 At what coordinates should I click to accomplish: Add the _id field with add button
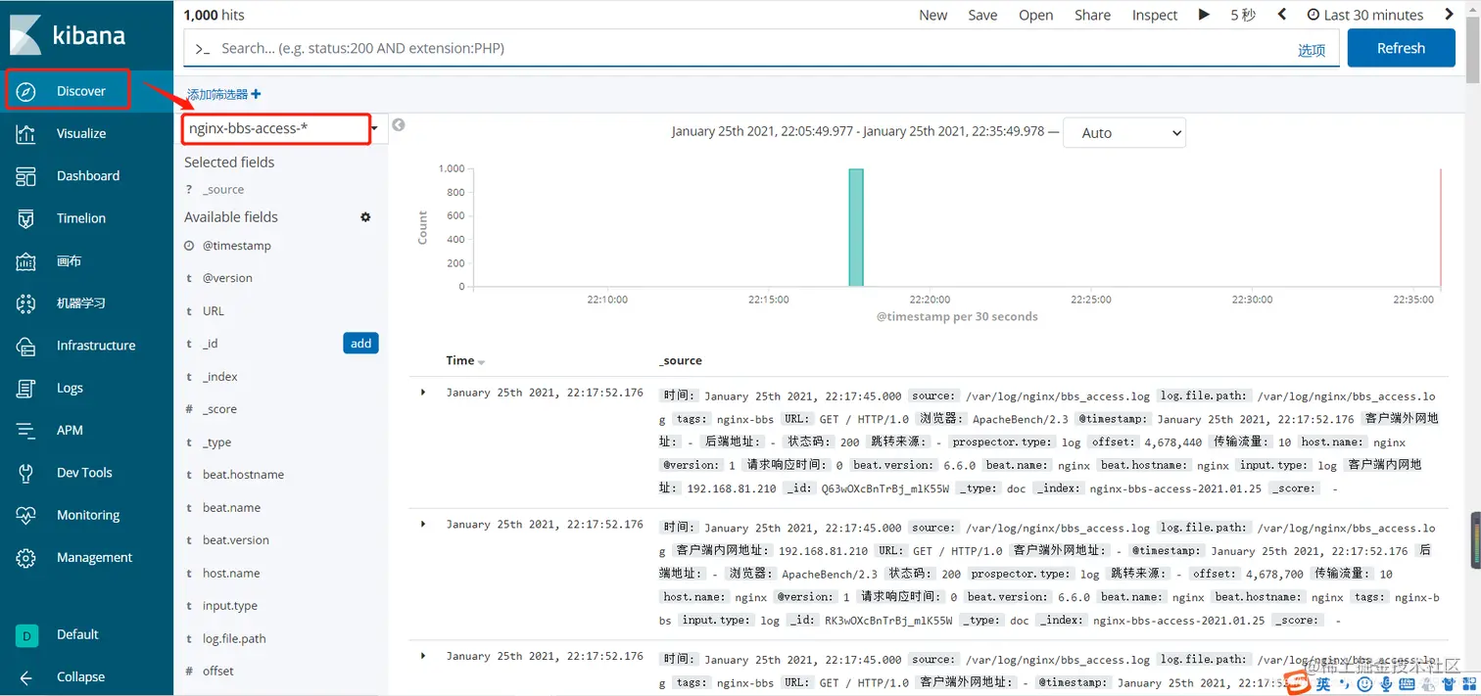coord(360,344)
